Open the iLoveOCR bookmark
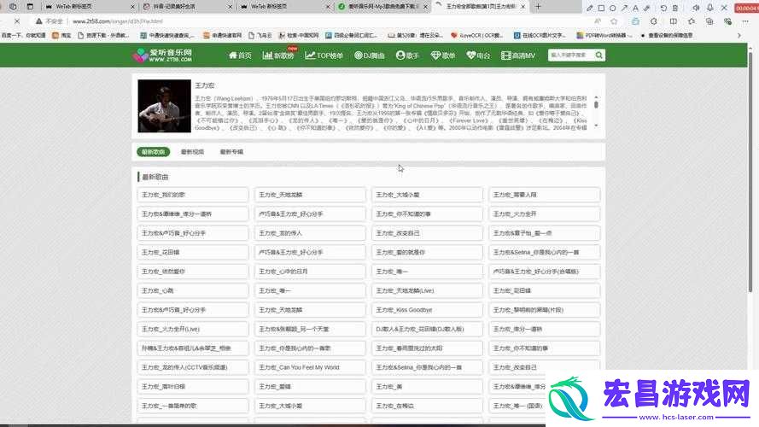This screenshot has width=759, height=427. click(476, 35)
